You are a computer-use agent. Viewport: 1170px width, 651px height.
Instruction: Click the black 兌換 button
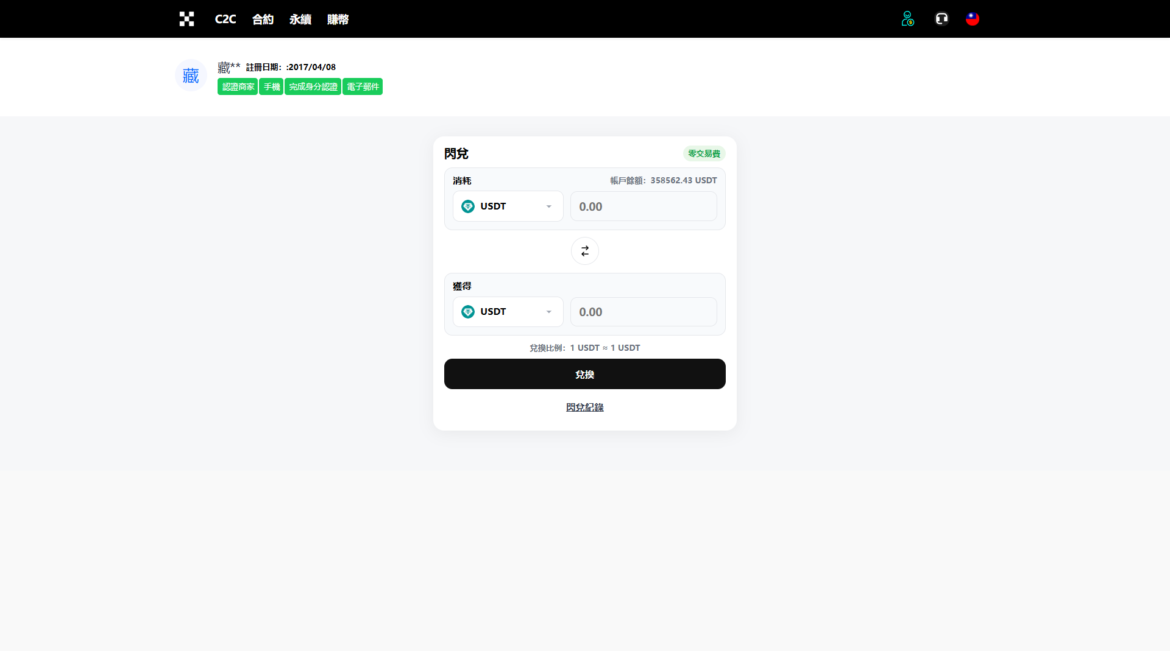pos(585,374)
